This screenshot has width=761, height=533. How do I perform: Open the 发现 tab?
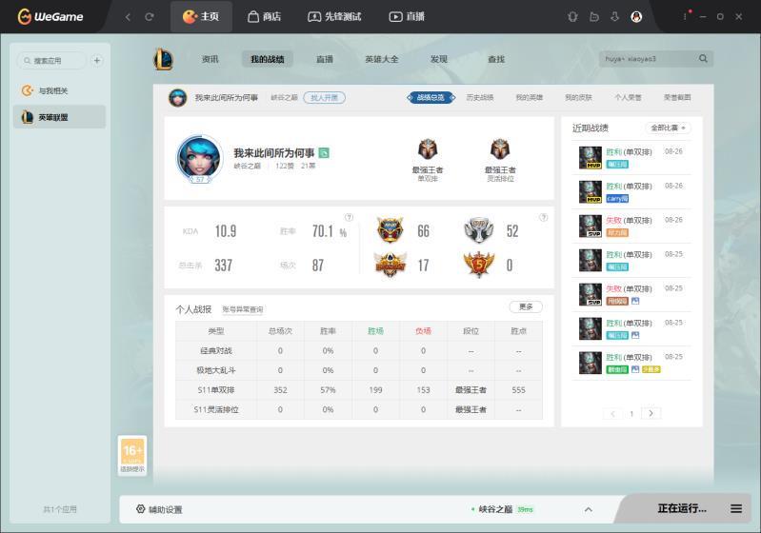tap(439, 59)
